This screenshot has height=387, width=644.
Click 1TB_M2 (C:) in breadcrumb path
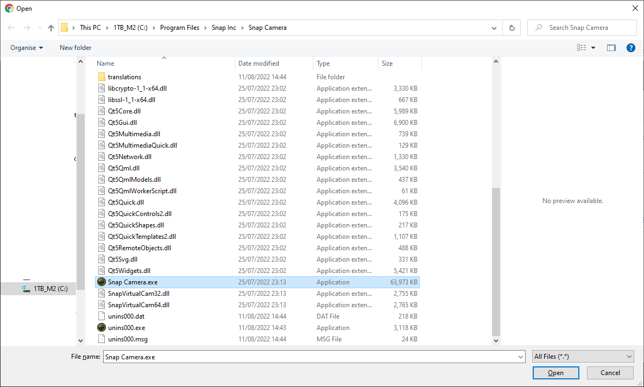(131, 28)
